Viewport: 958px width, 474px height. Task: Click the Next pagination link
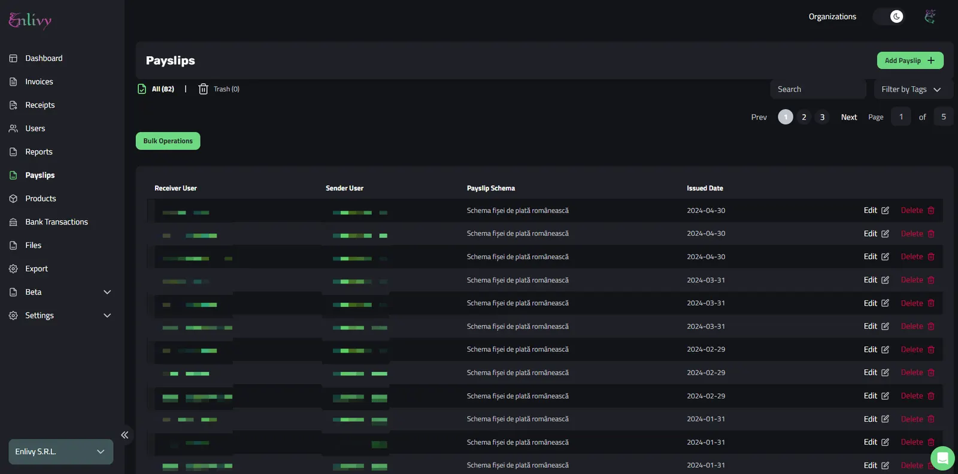[848, 117]
